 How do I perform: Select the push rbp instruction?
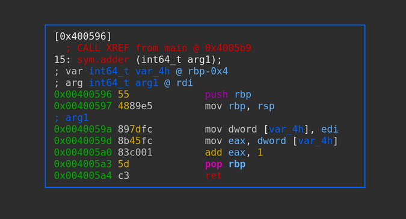tap(228, 95)
